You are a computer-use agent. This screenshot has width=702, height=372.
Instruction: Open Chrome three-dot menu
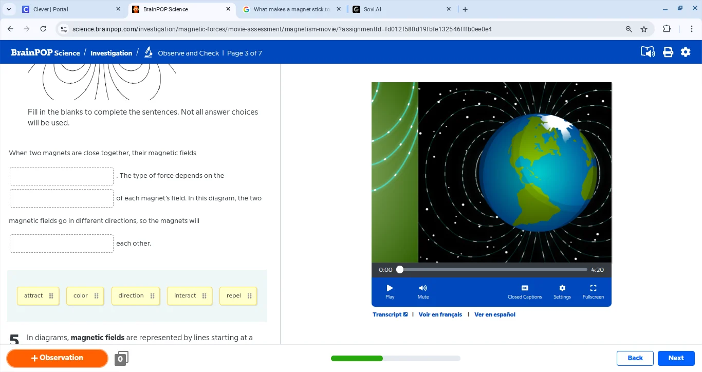[x=692, y=29]
